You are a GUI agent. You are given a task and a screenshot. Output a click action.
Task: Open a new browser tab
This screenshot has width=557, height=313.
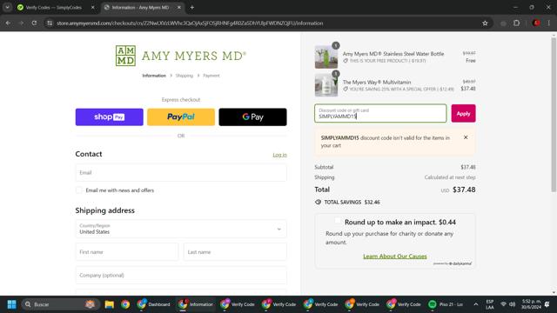pyautogui.click(x=191, y=8)
